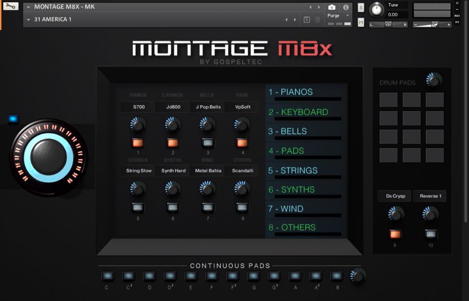Toggle slot 9 Dx Crysp button
469x301 pixels.
(x=395, y=234)
